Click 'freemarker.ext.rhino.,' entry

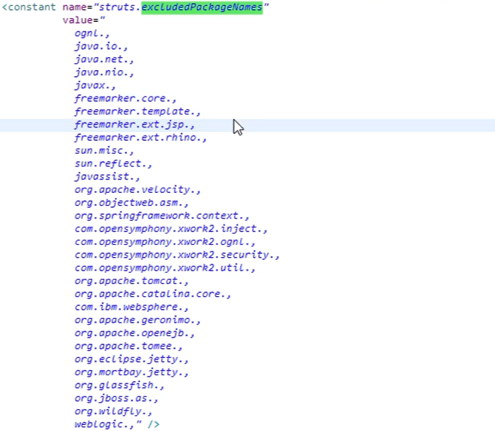point(140,138)
